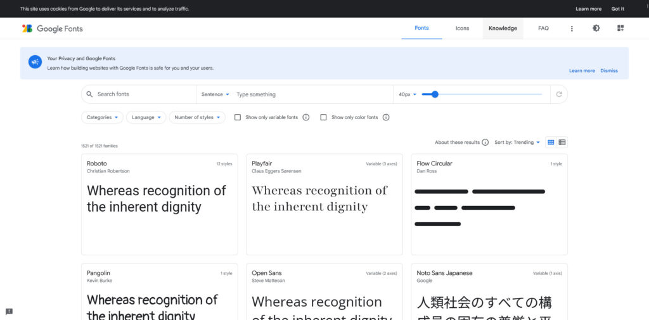Click the 12 styles label on Roboto

(224, 164)
